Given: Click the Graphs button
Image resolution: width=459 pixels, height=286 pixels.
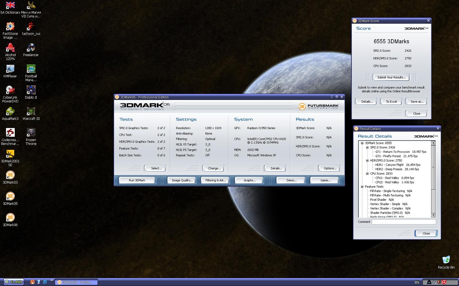Looking at the screenshot, I should click(250, 180).
